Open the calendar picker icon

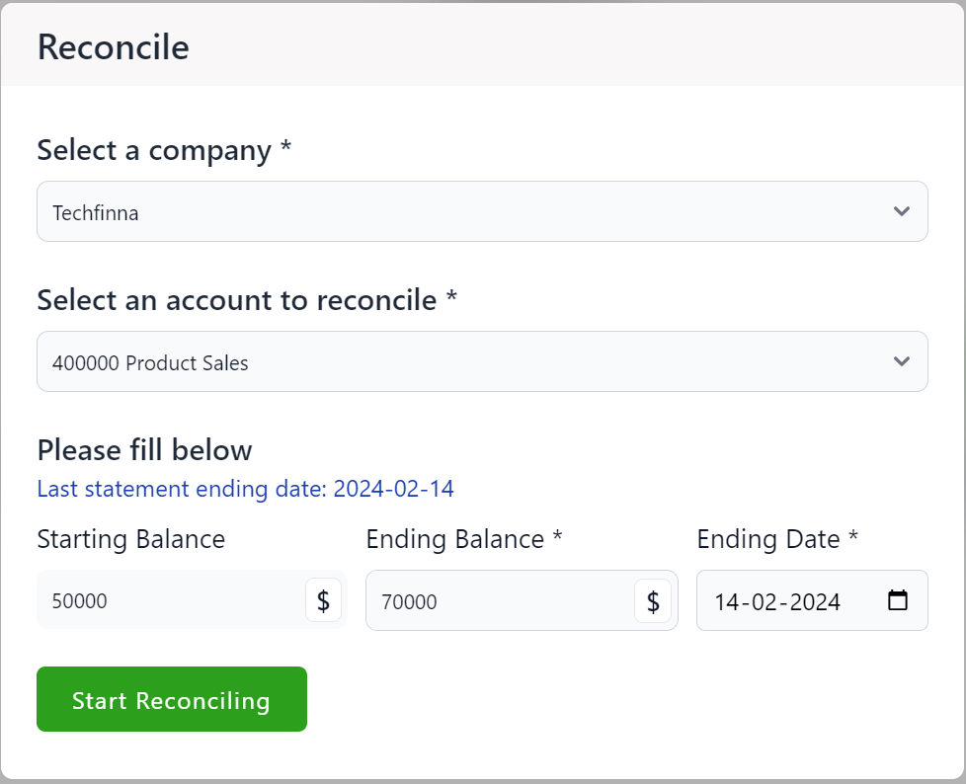point(898,600)
